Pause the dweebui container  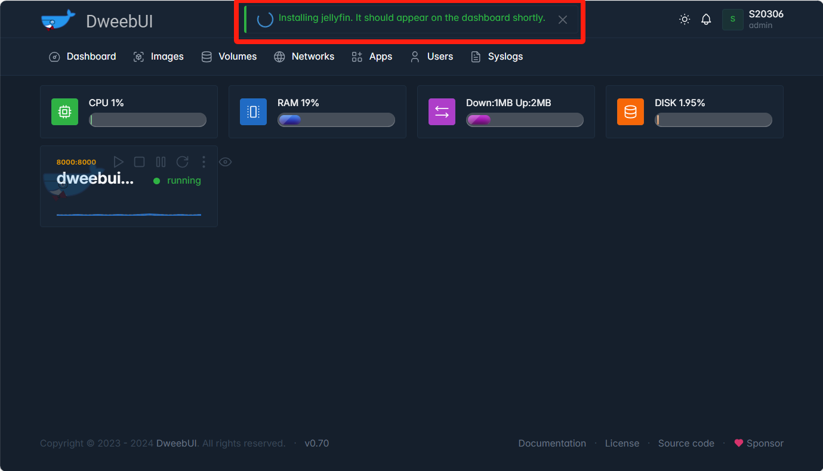[161, 162]
